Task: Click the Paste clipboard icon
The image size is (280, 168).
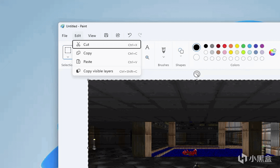Action: (x=78, y=62)
